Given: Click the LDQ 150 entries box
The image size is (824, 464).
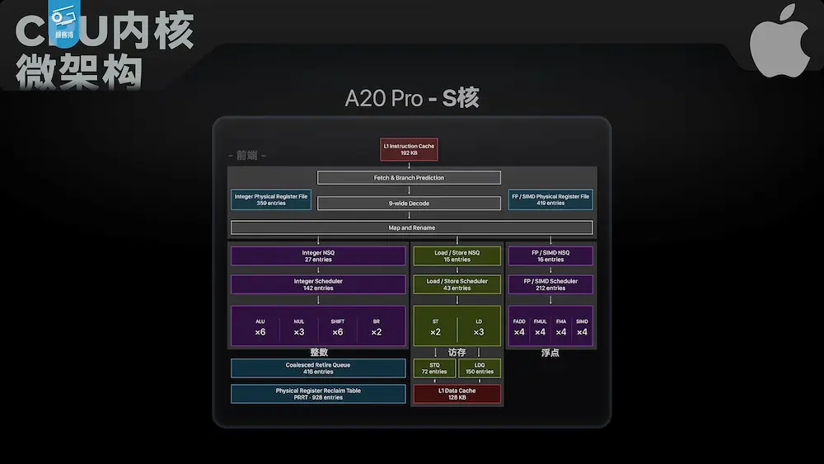Looking at the screenshot, I should (x=480, y=368).
